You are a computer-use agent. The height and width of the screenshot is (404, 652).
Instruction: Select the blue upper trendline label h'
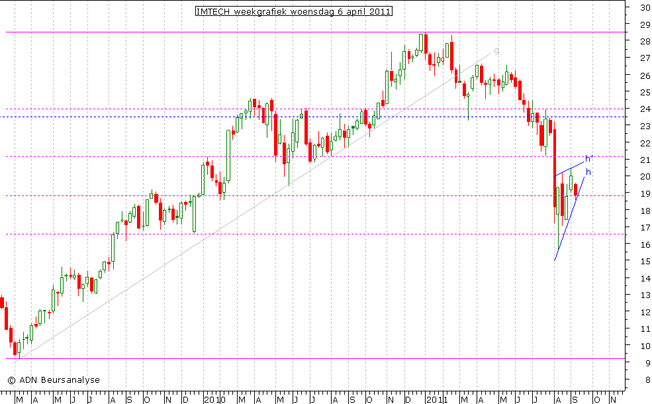pyautogui.click(x=589, y=158)
